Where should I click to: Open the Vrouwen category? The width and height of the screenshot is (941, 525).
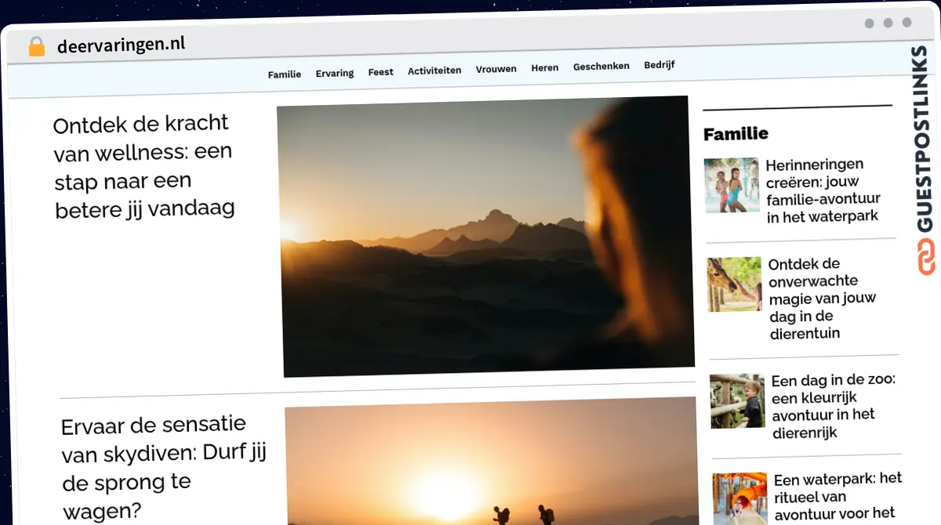click(x=496, y=69)
